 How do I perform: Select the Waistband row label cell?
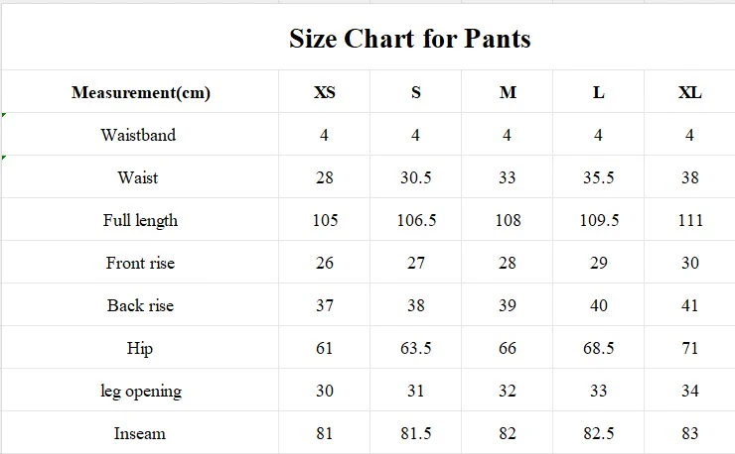click(138, 135)
